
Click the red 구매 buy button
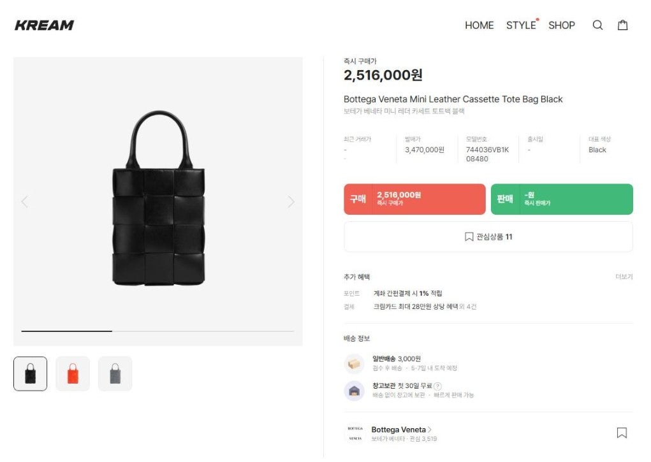(x=414, y=199)
